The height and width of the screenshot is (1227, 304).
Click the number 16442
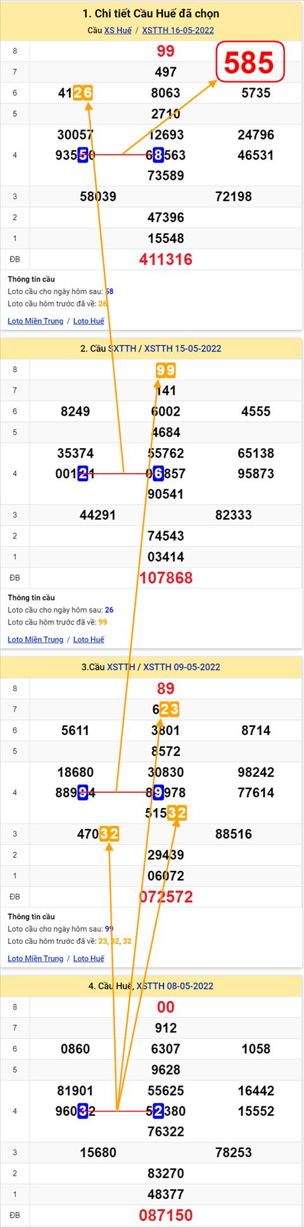pyautogui.click(x=256, y=1091)
